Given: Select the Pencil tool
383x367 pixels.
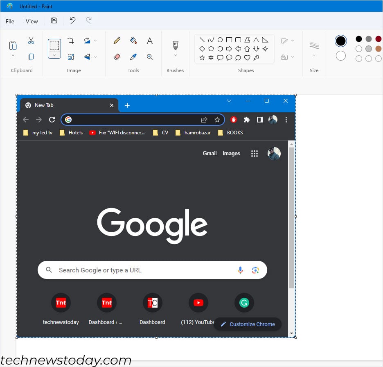Looking at the screenshot, I should click(x=117, y=41).
